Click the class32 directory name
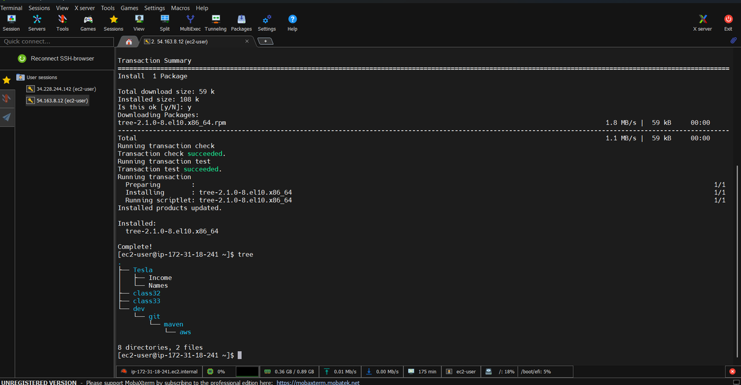 [x=146, y=293]
